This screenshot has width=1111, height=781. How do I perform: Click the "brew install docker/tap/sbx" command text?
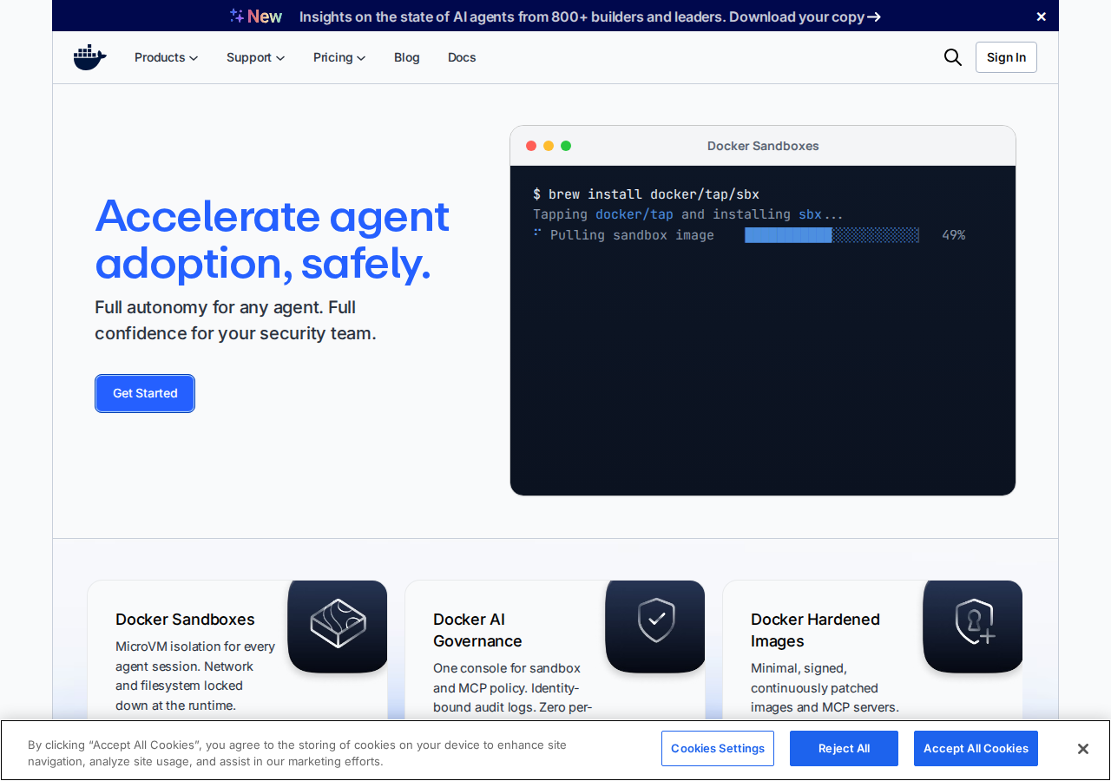[x=654, y=194]
